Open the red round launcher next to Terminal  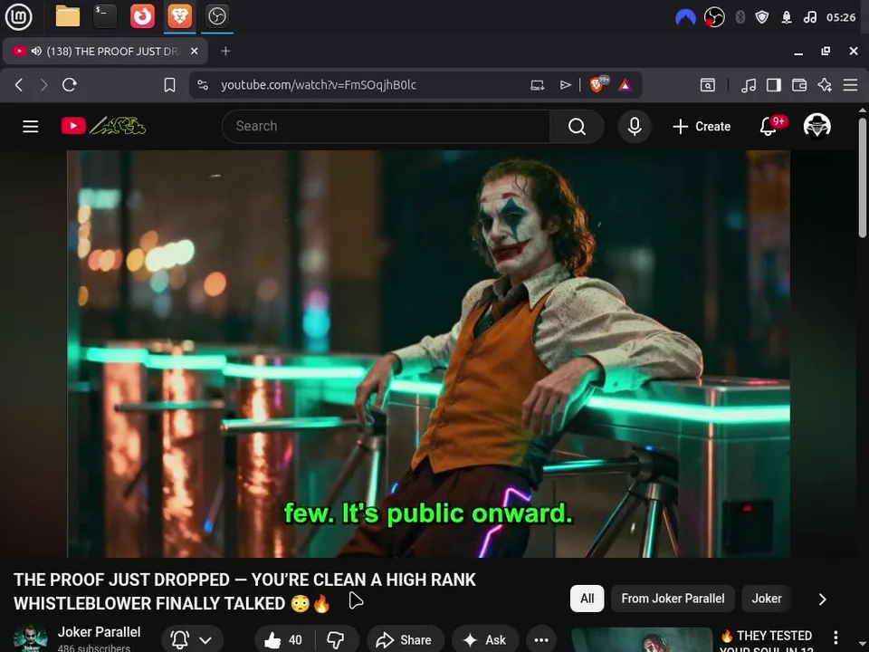[142, 16]
